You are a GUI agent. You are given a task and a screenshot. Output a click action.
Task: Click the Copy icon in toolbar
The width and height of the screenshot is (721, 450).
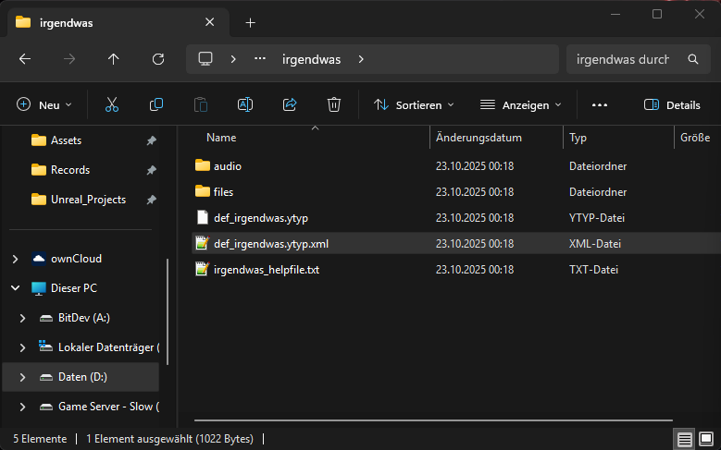[156, 104]
